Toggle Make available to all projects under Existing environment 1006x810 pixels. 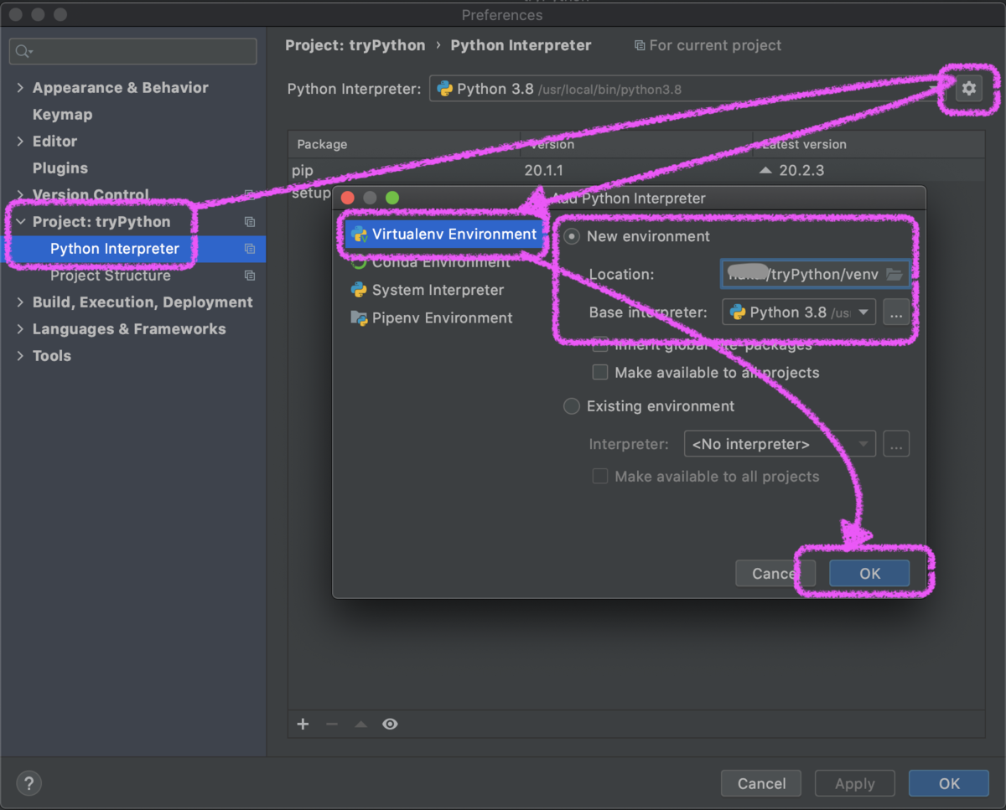[x=600, y=476]
